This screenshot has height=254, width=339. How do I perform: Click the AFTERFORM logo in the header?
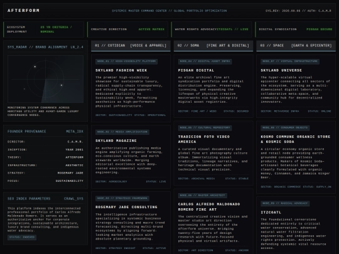tap(23, 11)
